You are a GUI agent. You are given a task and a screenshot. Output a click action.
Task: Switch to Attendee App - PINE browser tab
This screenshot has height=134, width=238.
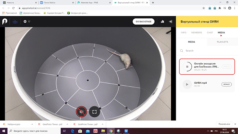(x=93, y=3)
